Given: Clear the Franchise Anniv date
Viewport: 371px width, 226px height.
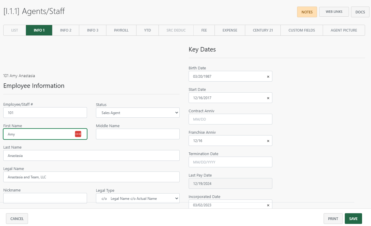Looking at the screenshot, I should [268, 141].
